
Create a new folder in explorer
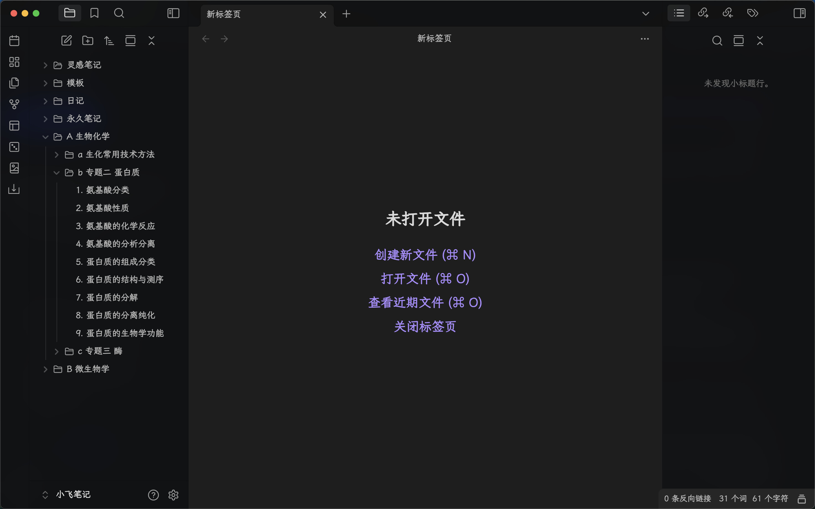88,41
